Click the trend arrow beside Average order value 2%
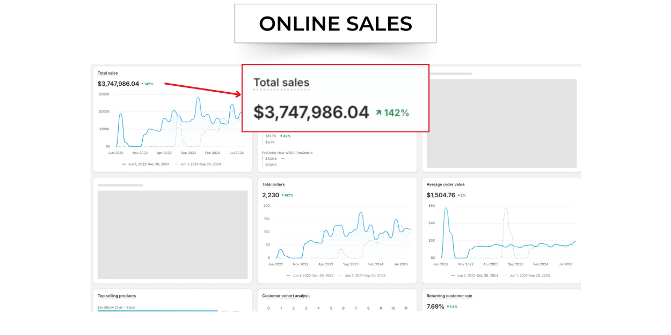 click(458, 196)
